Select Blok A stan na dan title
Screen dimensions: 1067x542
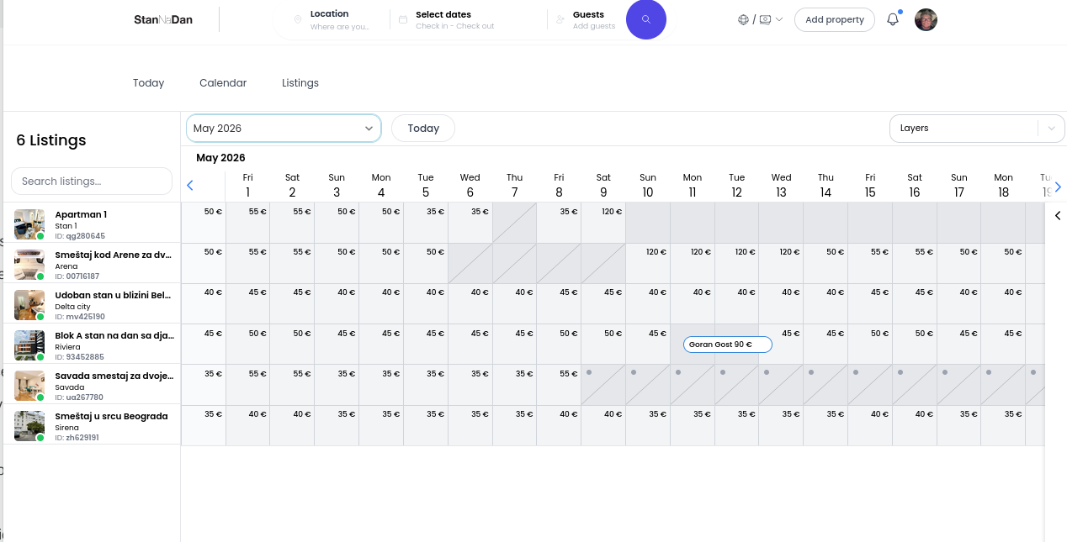114,335
